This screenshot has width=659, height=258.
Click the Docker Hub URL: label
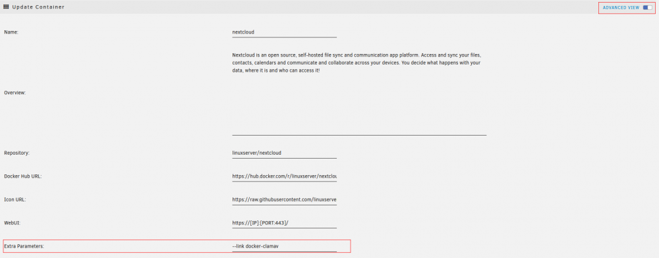coord(22,176)
